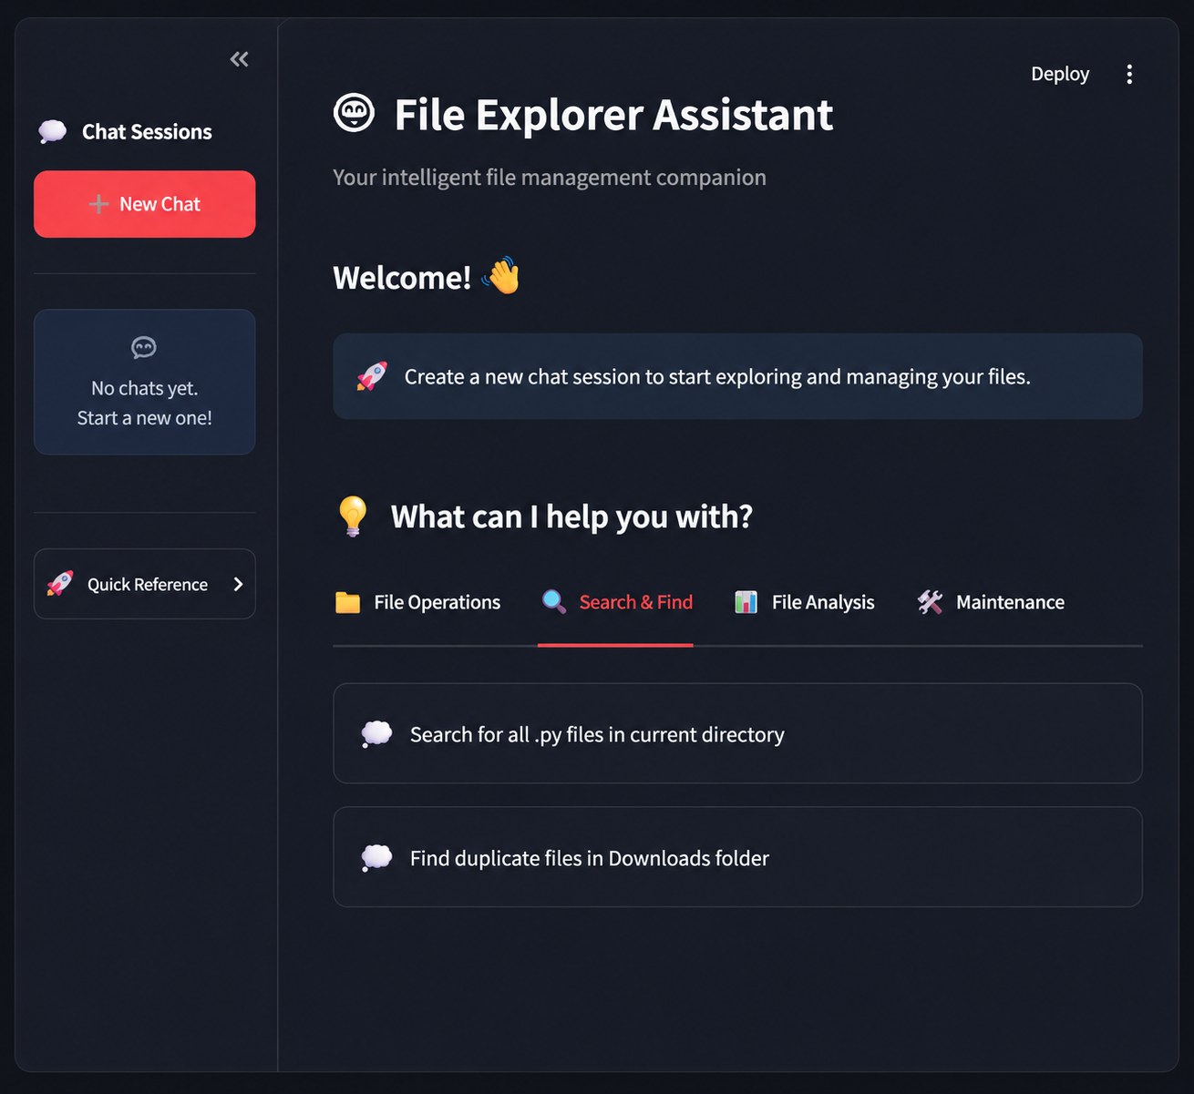The image size is (1194, 1094).
Task: Choose 'Search for all .py files' suggestion
Action: coord(737,733)
